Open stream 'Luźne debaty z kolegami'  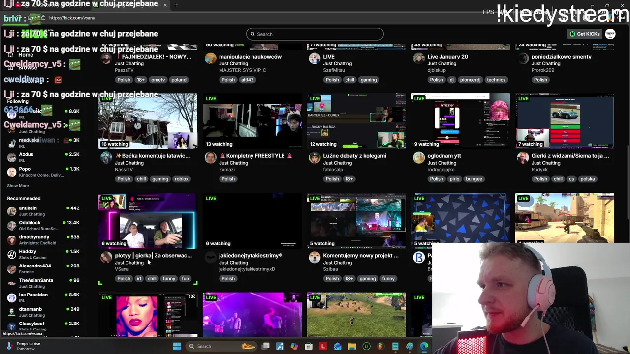[354, 156]
